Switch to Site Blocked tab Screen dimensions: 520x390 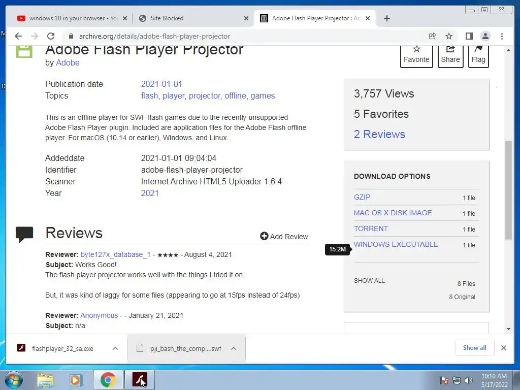[x=193, y=18]
